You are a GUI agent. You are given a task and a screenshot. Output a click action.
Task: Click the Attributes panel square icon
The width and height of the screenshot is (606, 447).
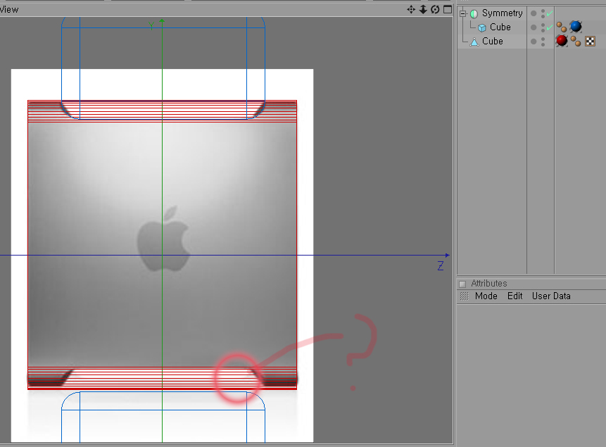pos(462,284)
